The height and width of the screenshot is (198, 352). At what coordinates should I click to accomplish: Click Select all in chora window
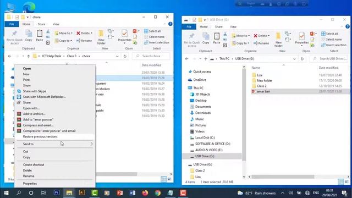(x=152, y=31)
